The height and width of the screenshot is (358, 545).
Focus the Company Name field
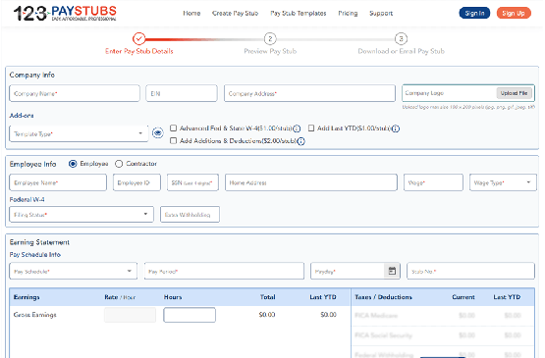click(x=75, y=93)
